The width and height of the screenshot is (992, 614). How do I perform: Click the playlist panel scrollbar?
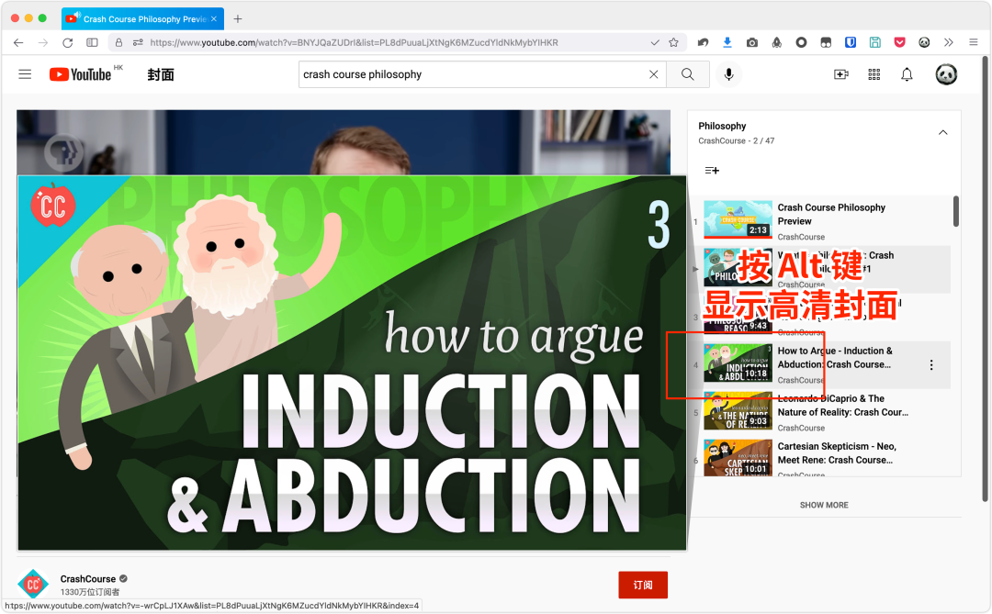955,211
